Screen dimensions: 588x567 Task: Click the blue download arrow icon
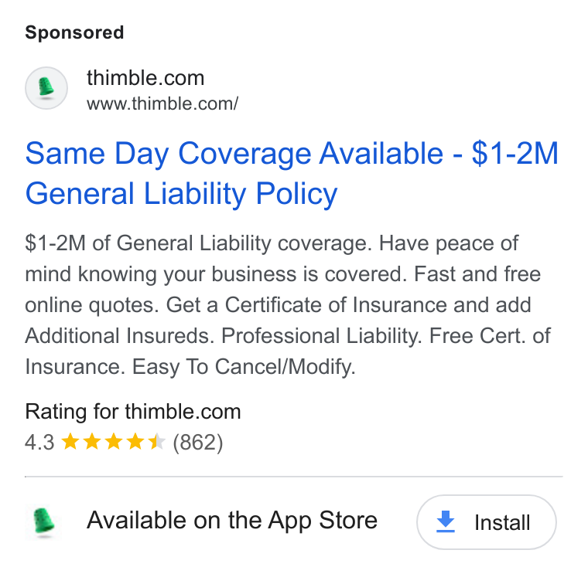click(x=446, y=521)
